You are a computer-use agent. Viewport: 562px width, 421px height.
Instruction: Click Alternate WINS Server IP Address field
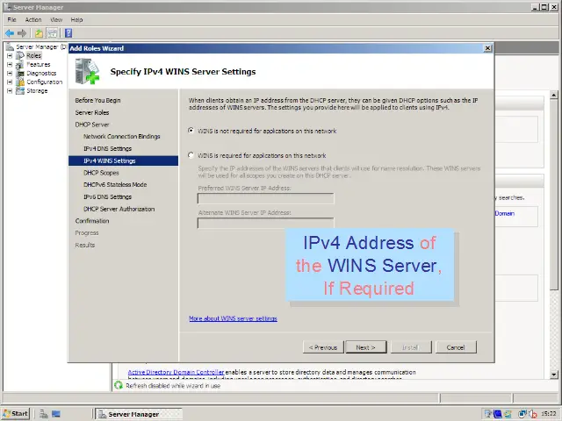(x=265, y=223)
